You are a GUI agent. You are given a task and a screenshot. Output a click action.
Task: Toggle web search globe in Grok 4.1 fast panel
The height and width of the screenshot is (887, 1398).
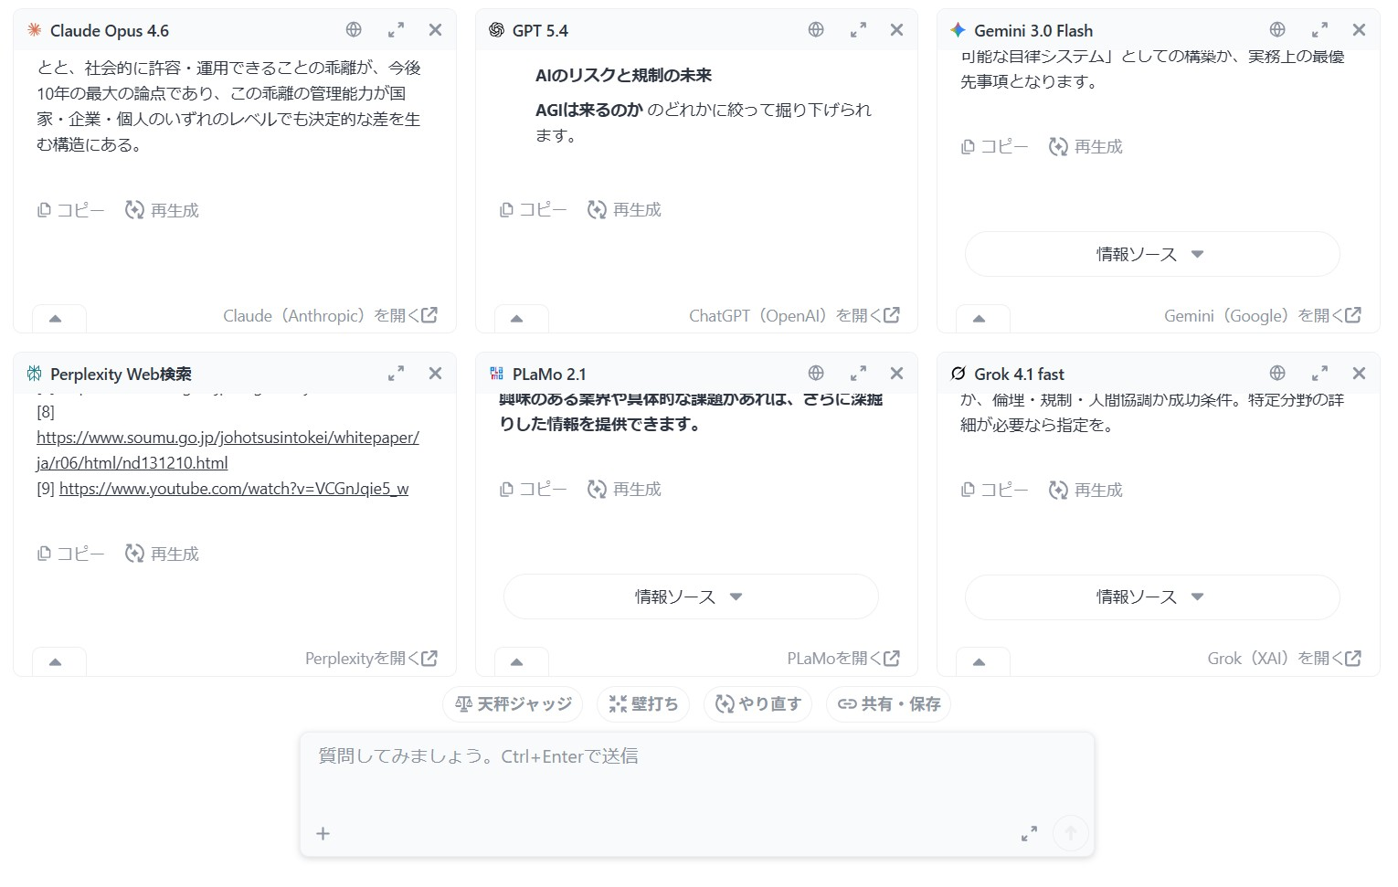(x=1277, y=373)
